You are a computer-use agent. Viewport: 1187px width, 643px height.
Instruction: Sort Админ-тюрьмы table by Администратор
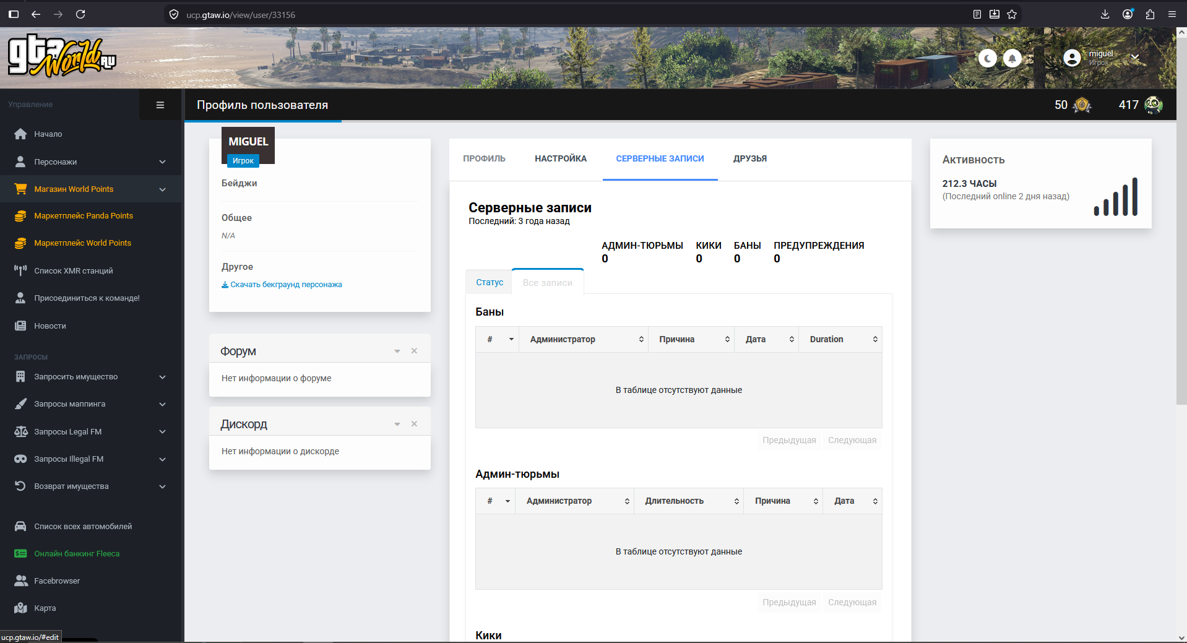(575, 501)
